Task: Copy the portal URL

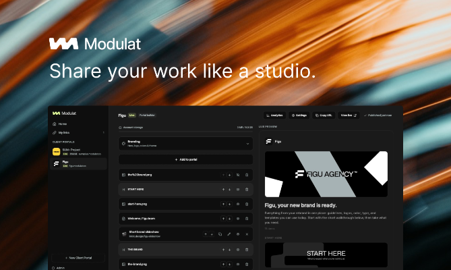Action: coord(324,115)
